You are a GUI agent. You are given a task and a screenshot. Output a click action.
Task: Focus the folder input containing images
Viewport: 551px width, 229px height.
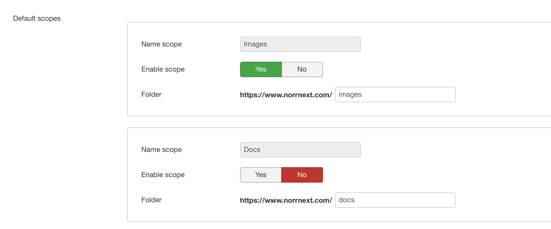point(395,95)
